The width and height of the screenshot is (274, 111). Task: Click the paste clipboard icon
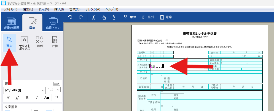tap(113, 17)
